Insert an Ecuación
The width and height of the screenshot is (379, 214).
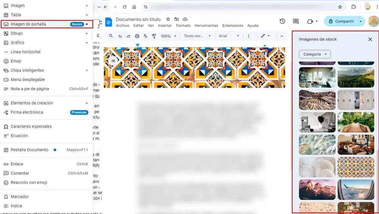click(x=46, y=135)
